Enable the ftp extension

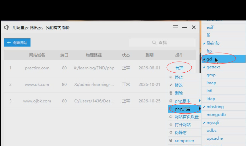pos(223,51)
